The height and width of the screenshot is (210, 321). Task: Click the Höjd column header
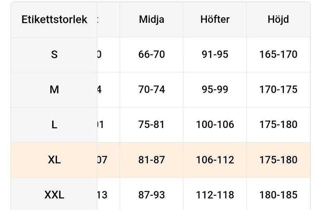click(x=278, y=20)
